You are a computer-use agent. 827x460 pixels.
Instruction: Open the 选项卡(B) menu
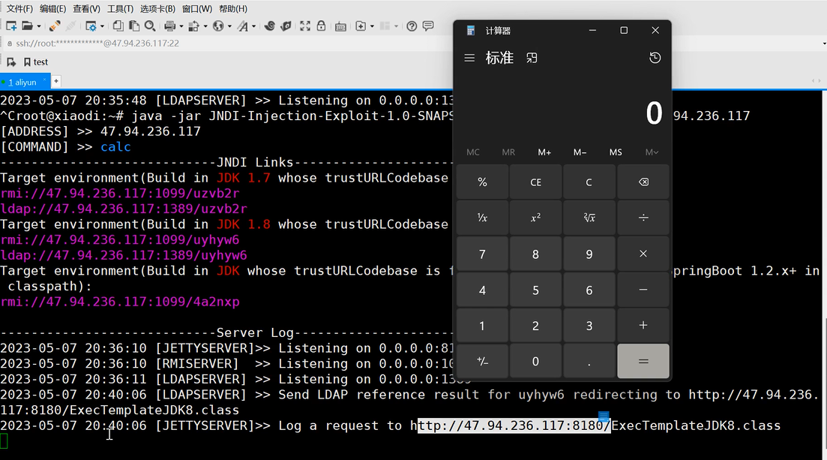(157, 8)
